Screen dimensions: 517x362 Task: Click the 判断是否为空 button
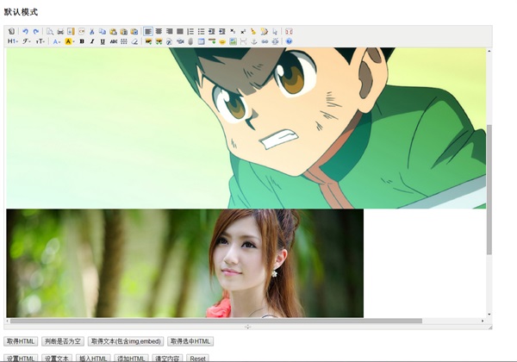pos(63,341)
